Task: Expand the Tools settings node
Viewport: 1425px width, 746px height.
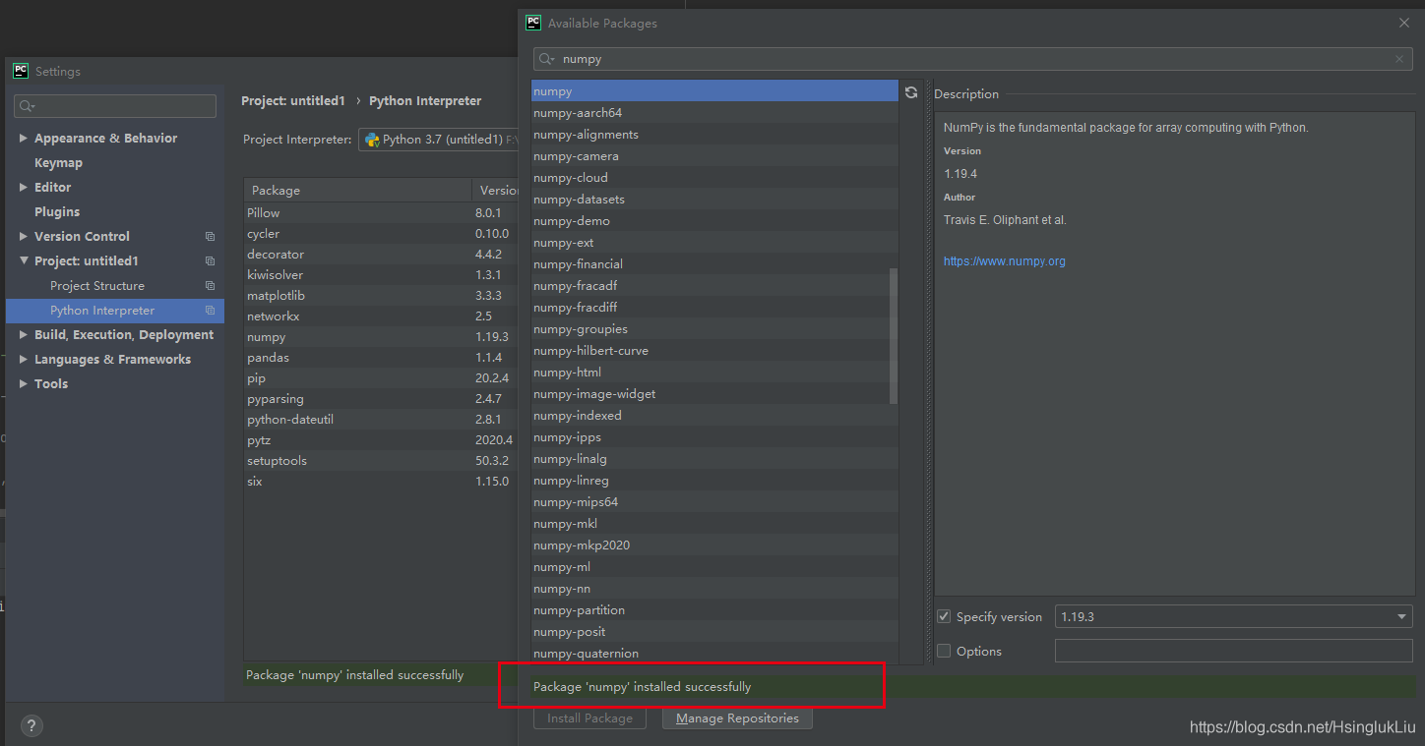Action: click(x=24, y=384)
